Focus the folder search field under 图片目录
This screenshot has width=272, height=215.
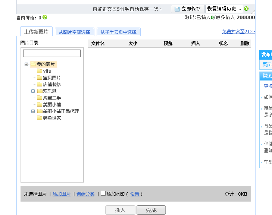tap(52, 53)
